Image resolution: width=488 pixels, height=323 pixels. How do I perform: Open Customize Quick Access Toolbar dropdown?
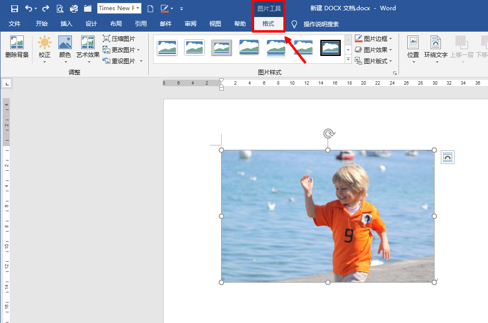pyautogui.click(x=181, y=8)
